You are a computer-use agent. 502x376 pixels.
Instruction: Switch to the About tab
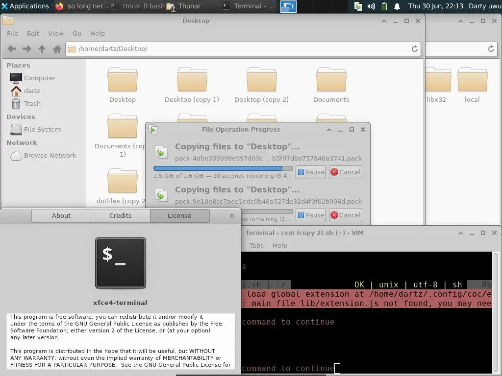pyautogui.click(x=61, y=215)
